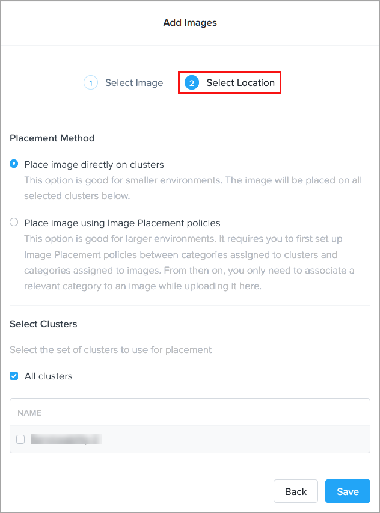380x513 pixels.
Task: Click the blue step 2 circle icon
Action: (192, 83)
